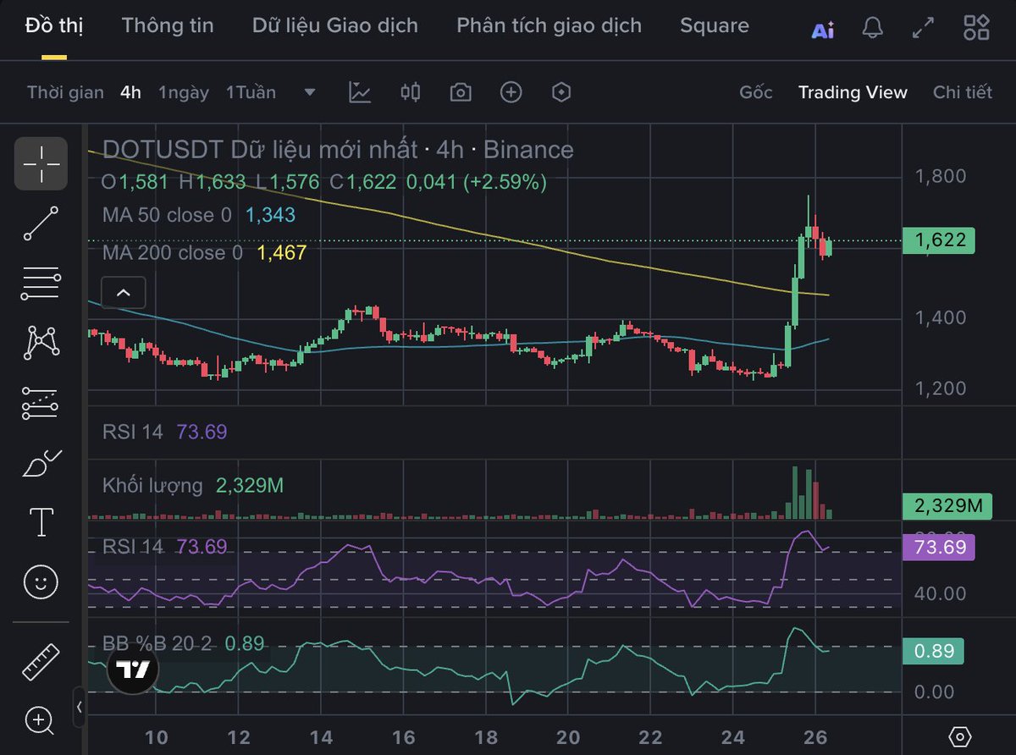1016x755 pixels.
Task: Open the grid layout icon
Action: 976,28
